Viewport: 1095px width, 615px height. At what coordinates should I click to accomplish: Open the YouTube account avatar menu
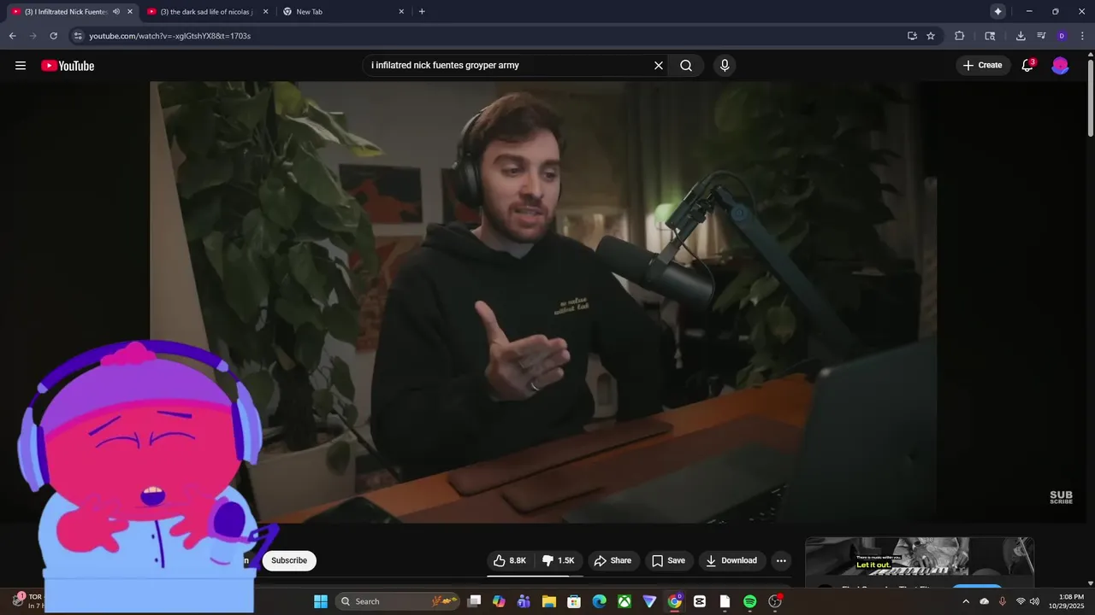tap(1060, 65)
